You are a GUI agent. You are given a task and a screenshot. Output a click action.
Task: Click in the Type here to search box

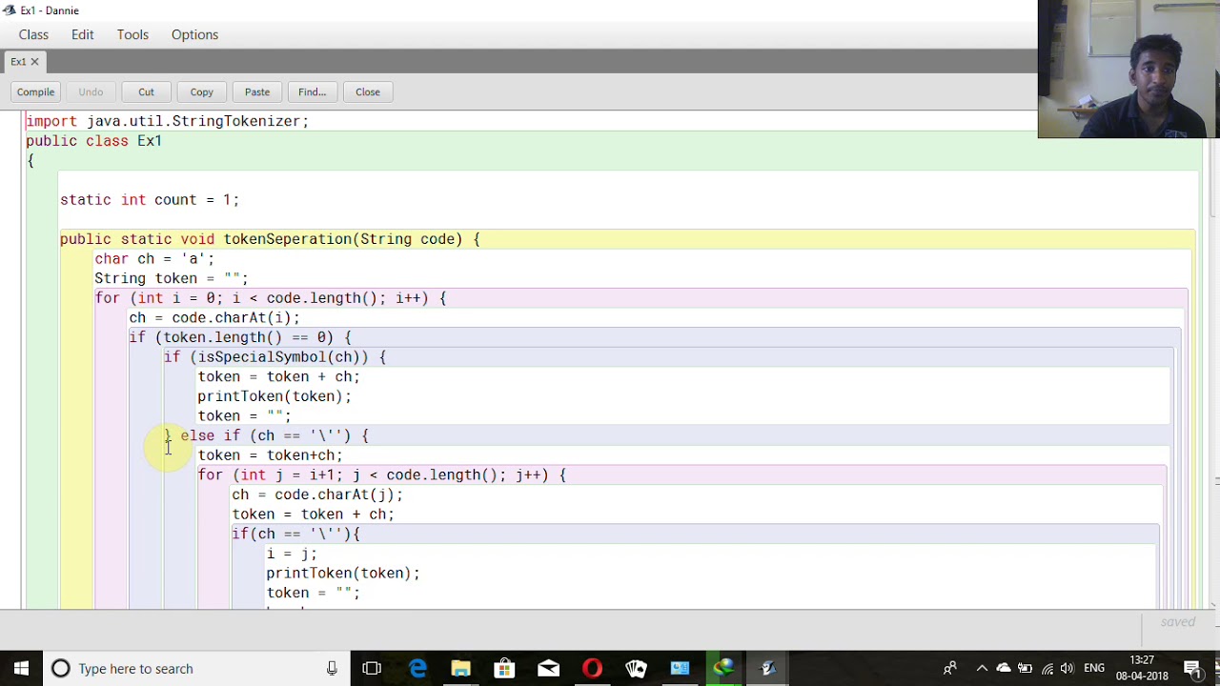coord(195,668)
